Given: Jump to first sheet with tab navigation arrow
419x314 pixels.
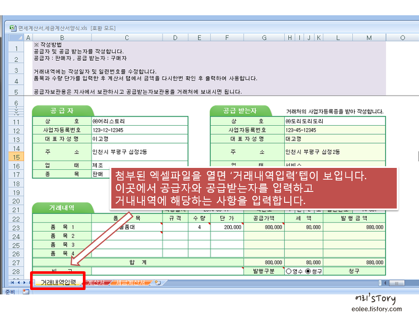Looking at the screenshot, I should pyautogui.click(x=12, y=283).
